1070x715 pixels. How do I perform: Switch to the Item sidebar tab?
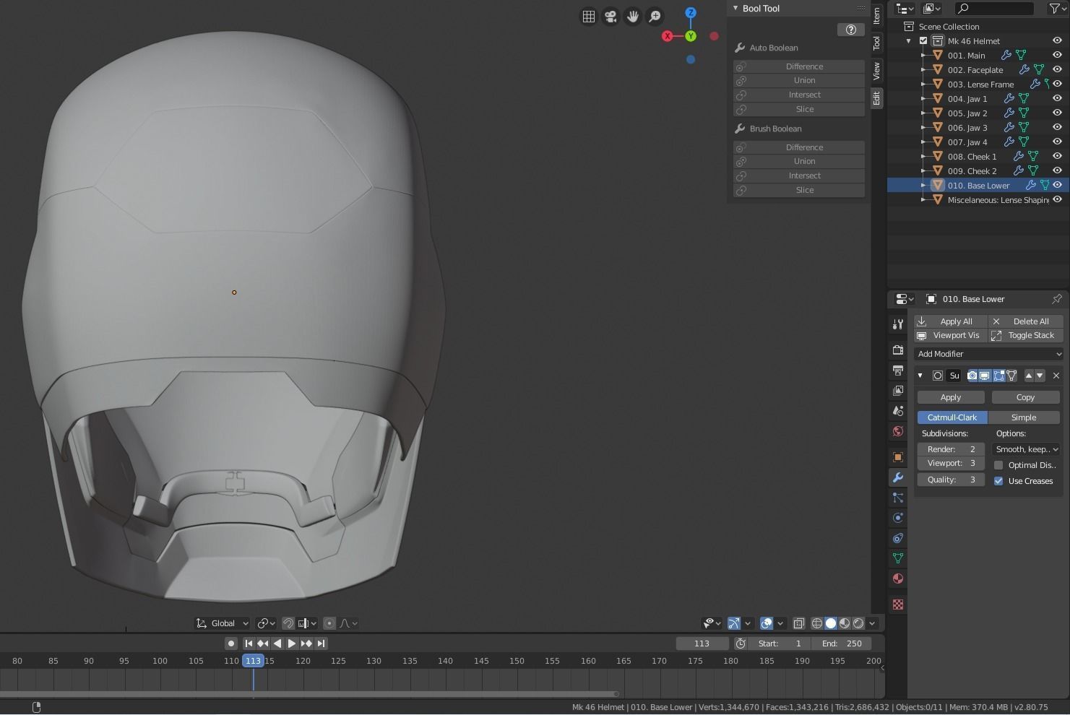tap(876, 15)
